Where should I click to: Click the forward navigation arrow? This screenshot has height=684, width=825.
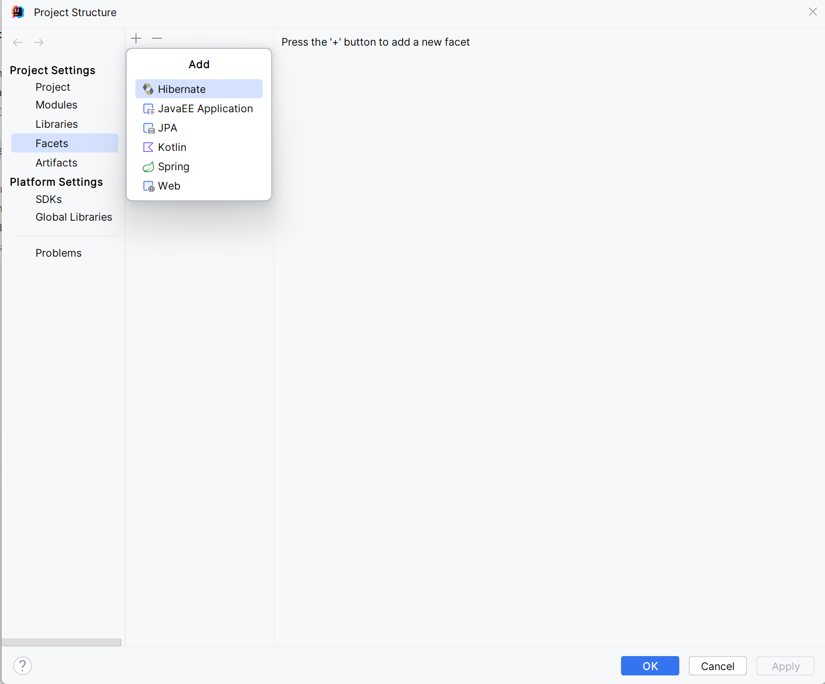[x=39, y=42]
